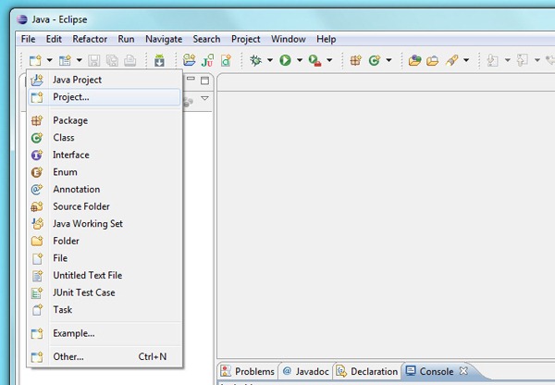555x385 pixels.
Task: Select Package in the New menu
Action: click(x=105, y=120)
